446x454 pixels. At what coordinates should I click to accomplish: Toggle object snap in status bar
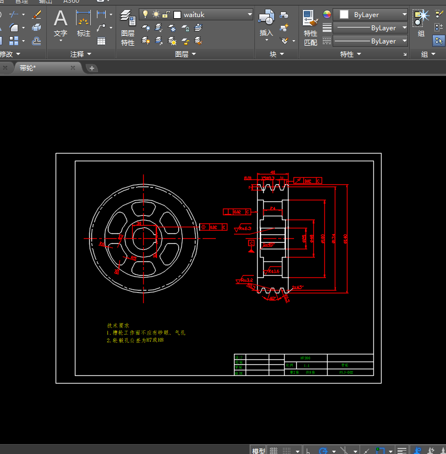pyautogui.click(x=380, y=451)
